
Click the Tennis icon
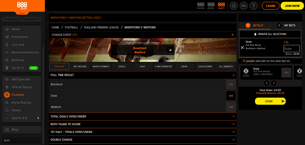point(7,111)
